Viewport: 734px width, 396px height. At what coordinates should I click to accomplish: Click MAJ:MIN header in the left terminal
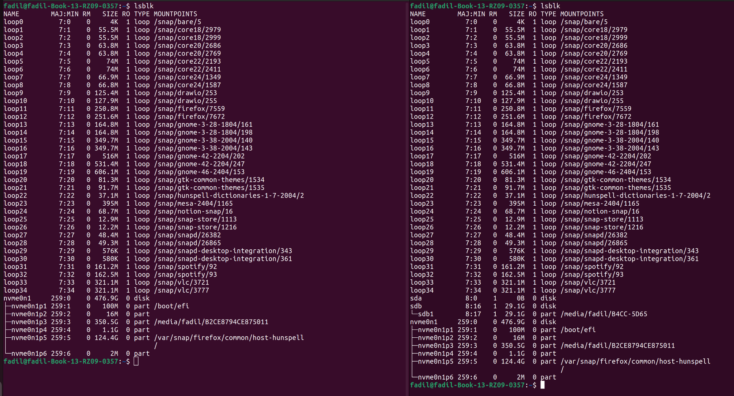pyautogui.click(x=65, y=14)
